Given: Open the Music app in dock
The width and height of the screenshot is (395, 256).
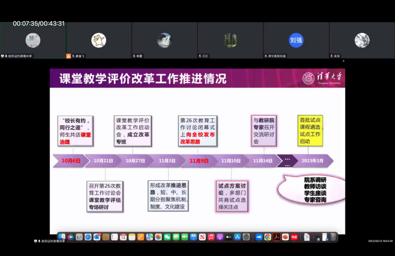Looking at the screenshot, I should click(211, 237).
